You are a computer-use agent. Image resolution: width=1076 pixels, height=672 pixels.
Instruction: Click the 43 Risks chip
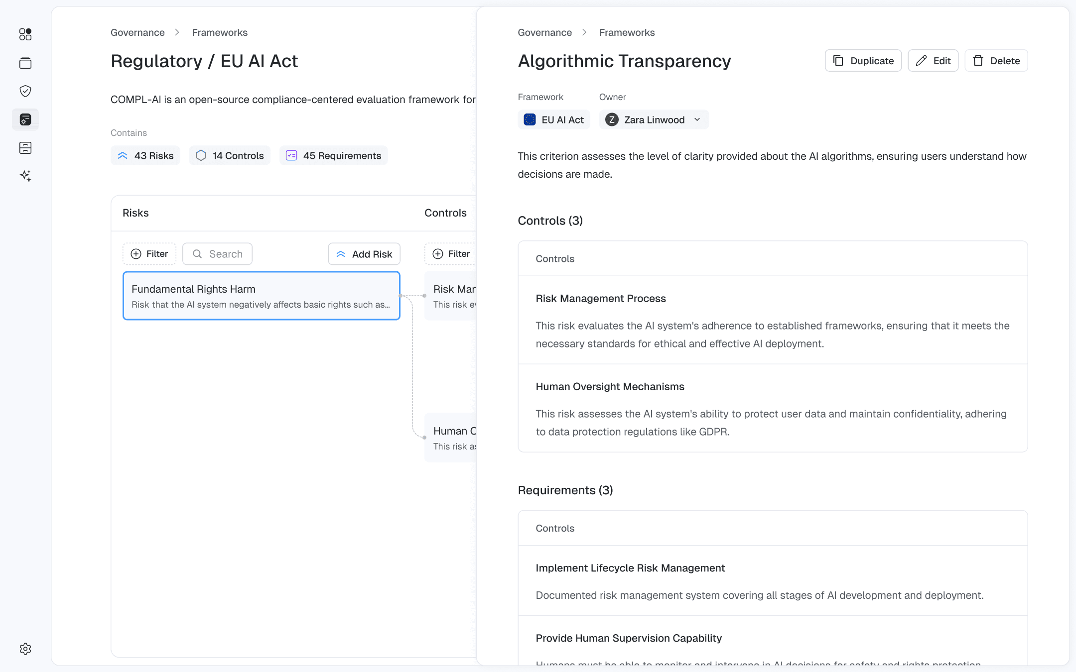tap(145, 156)
